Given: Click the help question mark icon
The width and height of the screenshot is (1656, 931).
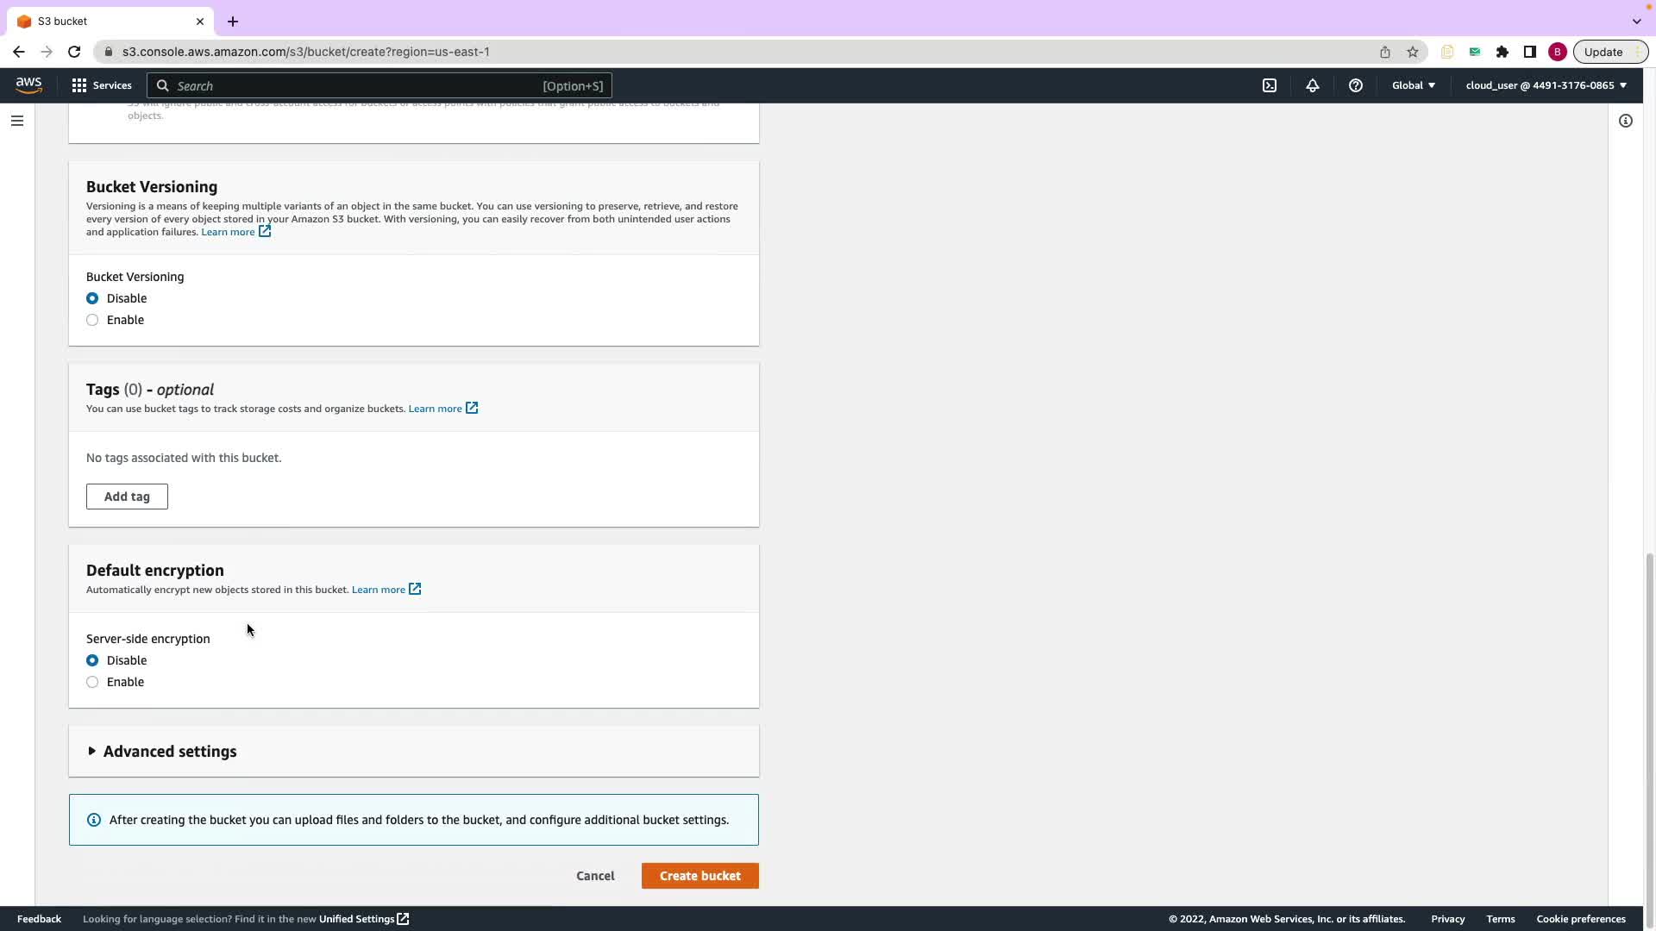Looking at the screenshot, I should click(x=1355, y=85).
